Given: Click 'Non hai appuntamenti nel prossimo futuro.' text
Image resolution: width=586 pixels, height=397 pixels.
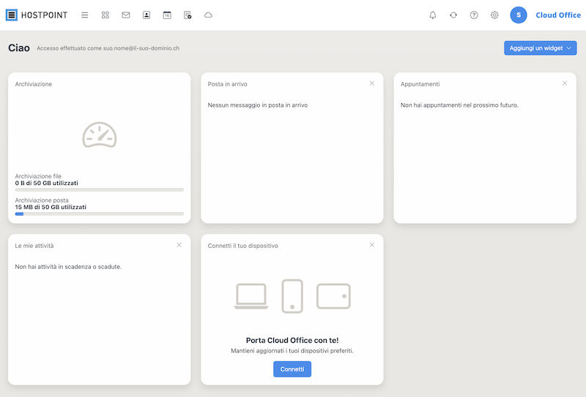Looking at the screenshot, I should (x=460, y=105).
